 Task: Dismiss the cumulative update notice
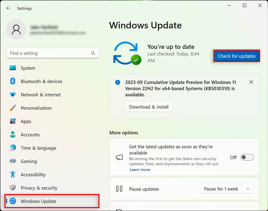[x=251, y=82]
